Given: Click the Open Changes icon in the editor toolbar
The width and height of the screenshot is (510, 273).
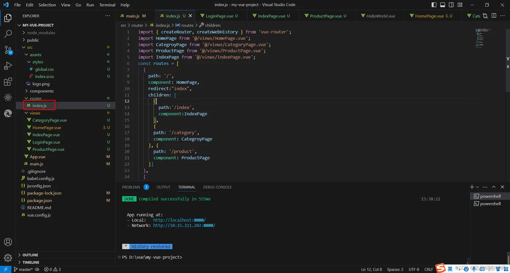Looking at the screenshot, I should (x=485, y=16).
